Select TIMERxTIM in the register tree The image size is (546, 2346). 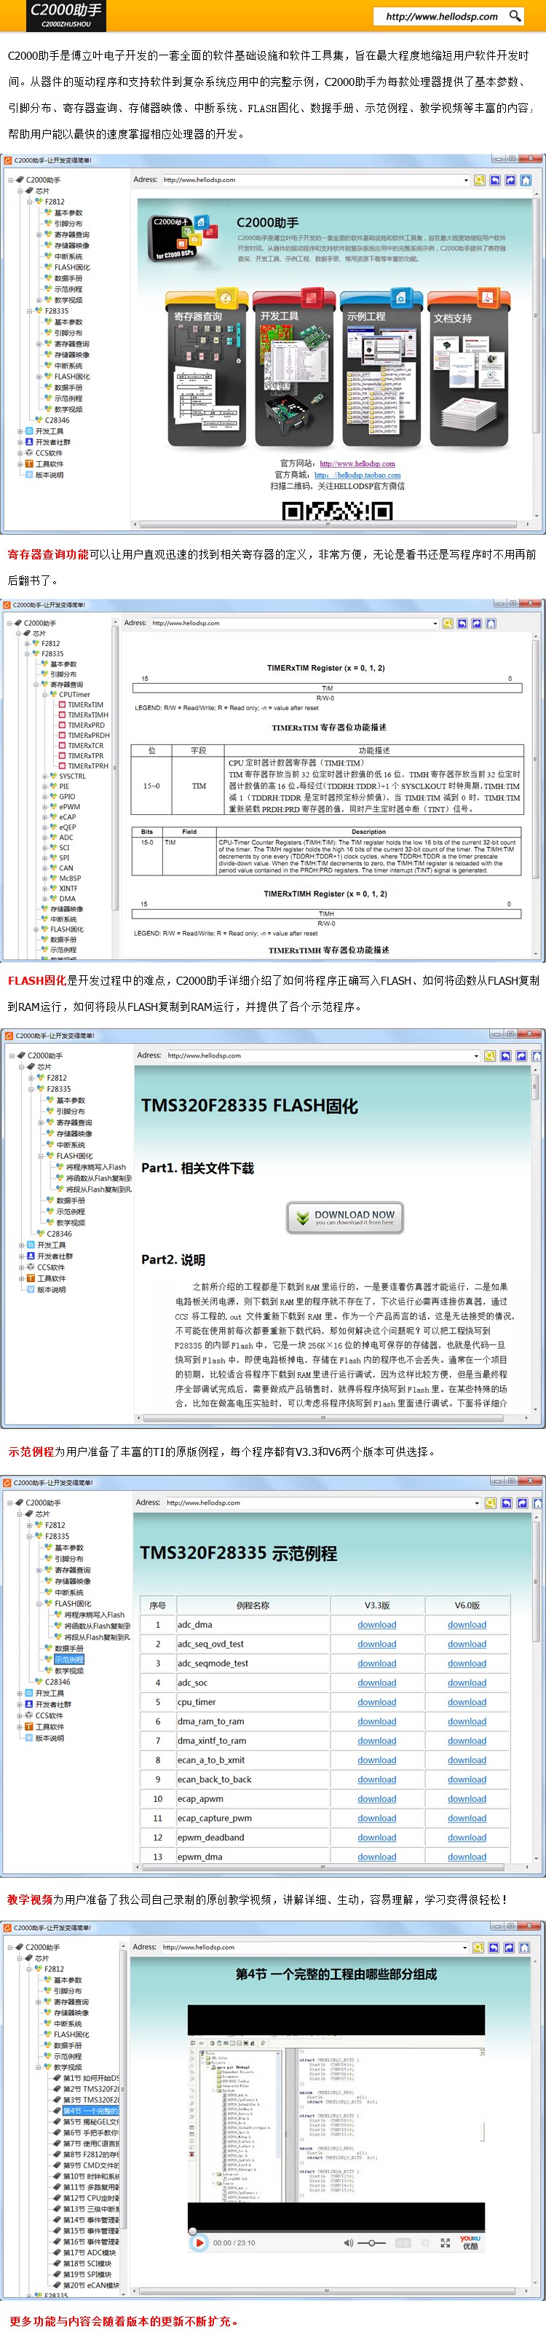[86, 705]
